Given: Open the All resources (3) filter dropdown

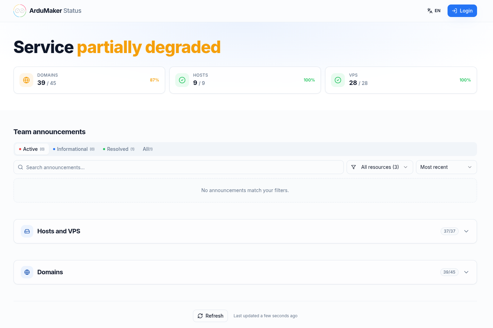Looking at the screenshot, I should pyautogui.click(x=380, y=167).
